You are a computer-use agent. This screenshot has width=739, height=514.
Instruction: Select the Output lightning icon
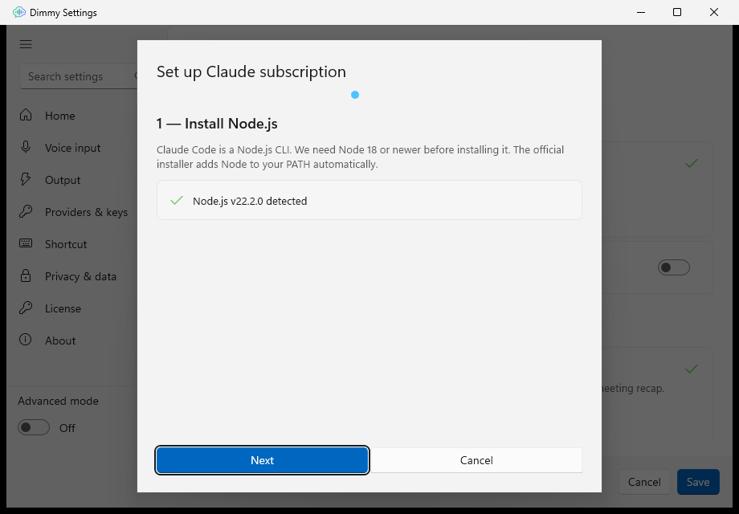[x=26, y=179]
